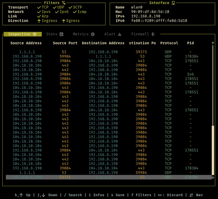
Task: Click the Direction filter row label
Action: [x=18, y=21]
